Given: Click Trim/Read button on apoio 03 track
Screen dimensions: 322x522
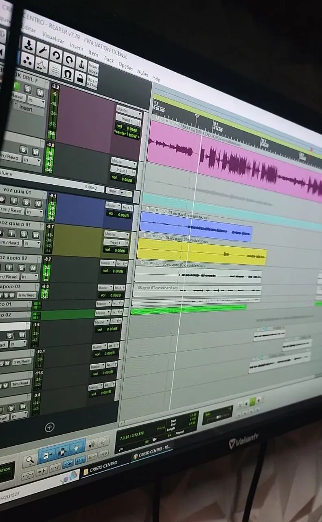Looking at the screenshot, I should click(x=26, y=295).
